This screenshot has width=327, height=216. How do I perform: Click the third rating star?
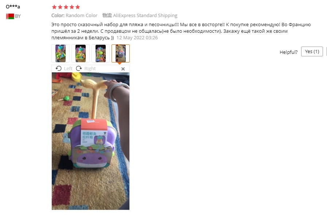pos(66,7)
